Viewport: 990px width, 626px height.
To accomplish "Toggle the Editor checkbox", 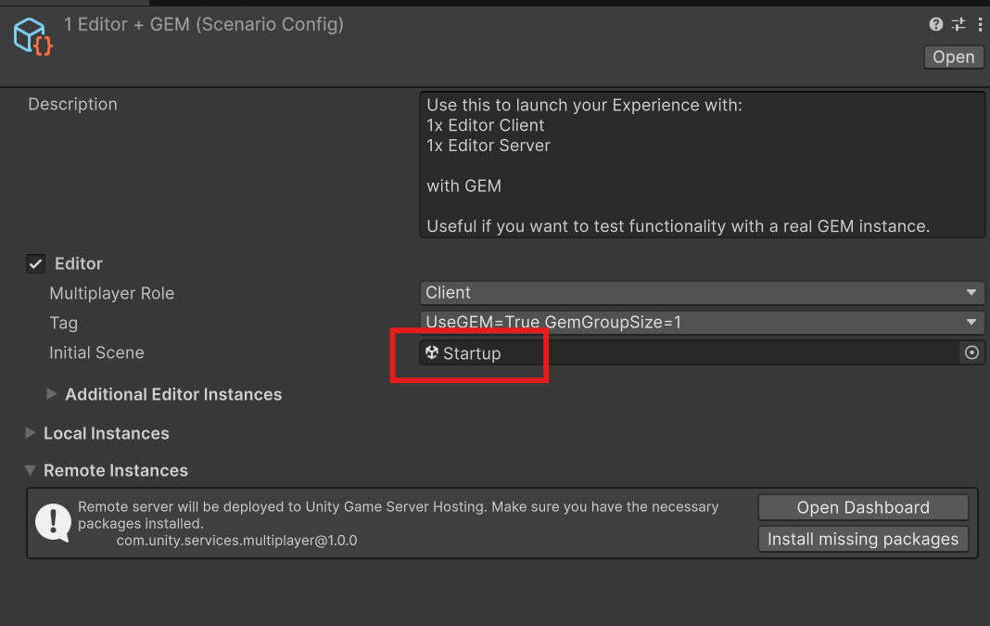I will click(36, 264).
